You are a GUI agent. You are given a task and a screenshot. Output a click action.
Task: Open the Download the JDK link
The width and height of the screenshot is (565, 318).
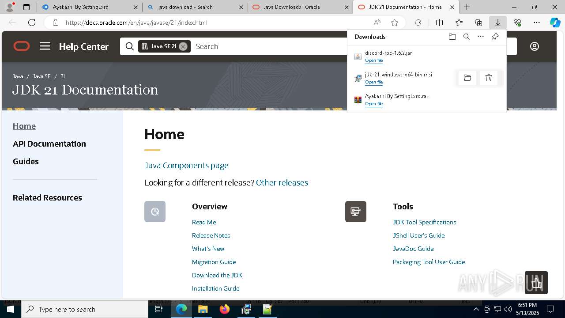point(217,275)
